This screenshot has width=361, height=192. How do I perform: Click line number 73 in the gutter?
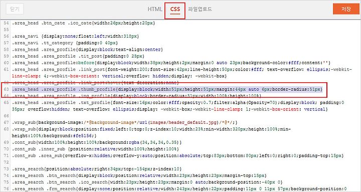tap(6, 169)
